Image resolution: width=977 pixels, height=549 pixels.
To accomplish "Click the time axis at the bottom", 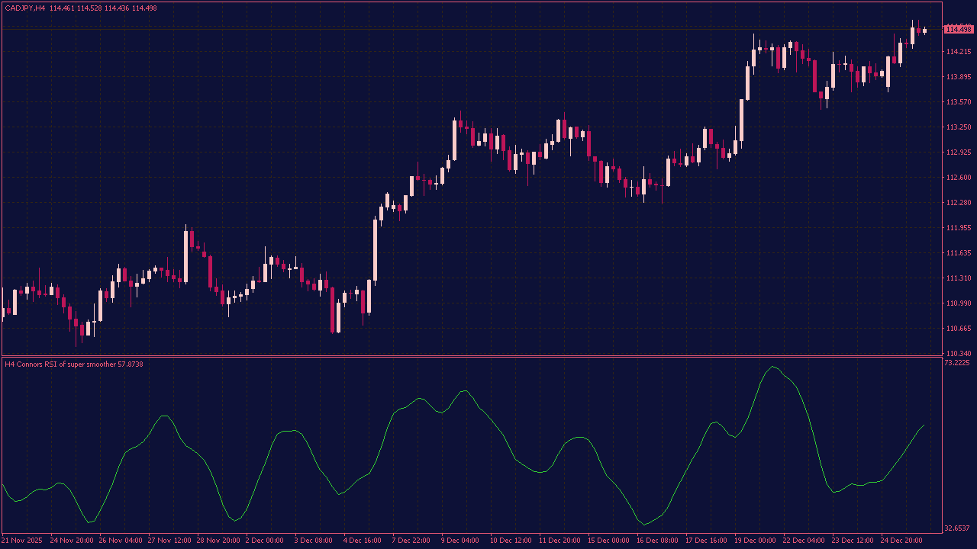I will click(x=488, y=540).
